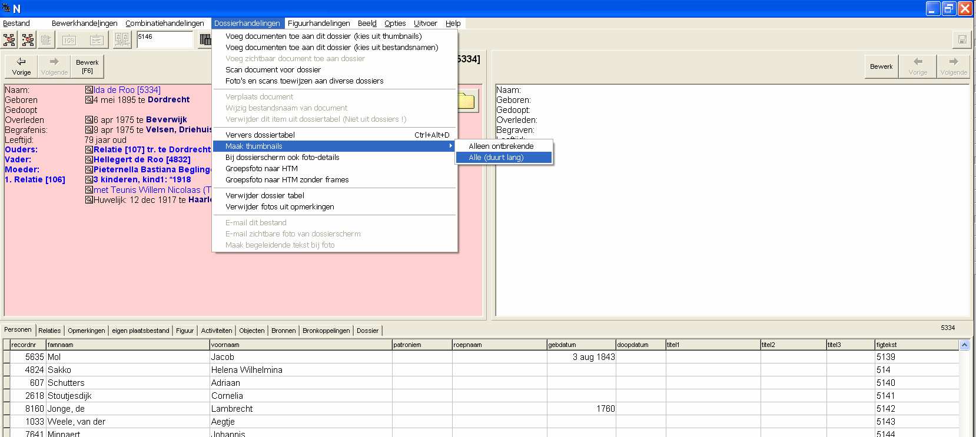Click magnifier icon beside Huwelijk: 12 dec 1917
Image resolution: width=976 pixels, height=437 pixels.
pos(89,200)
